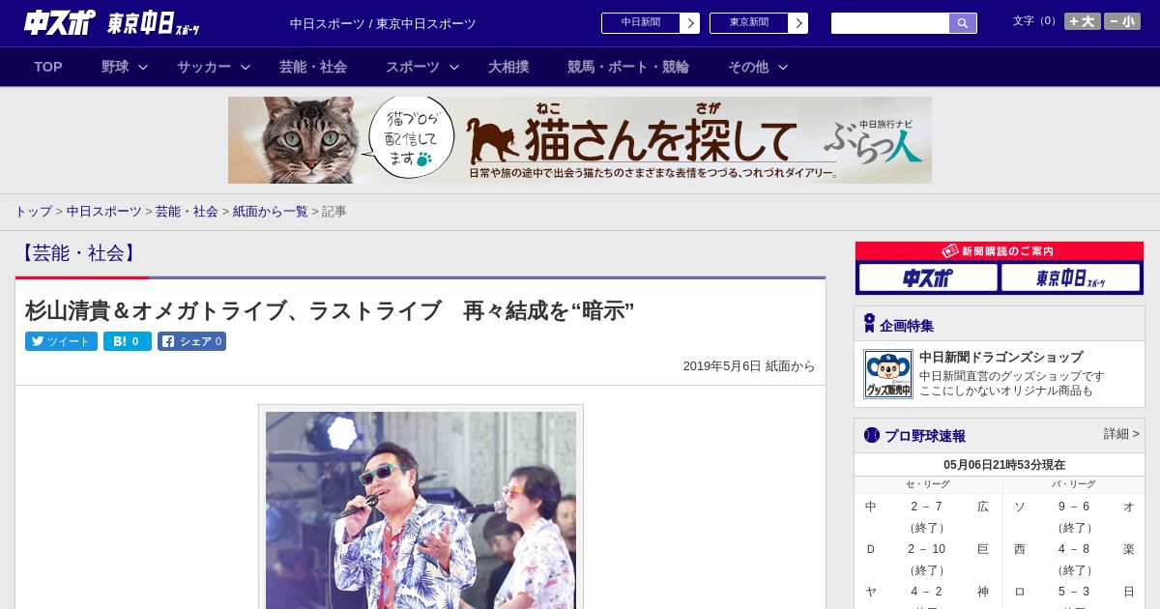Expand the スポーツ dropdown chevron
Image resolution: width=1160 pixels, height=609 pixels.
[x=454, y=67]
